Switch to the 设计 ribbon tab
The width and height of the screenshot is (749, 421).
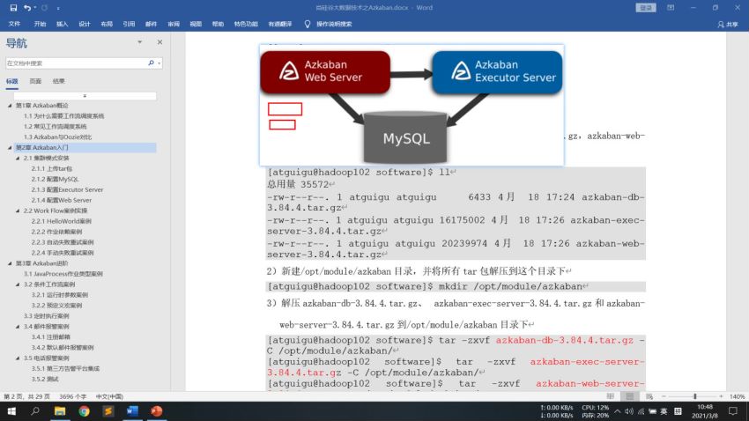click(85, 24)
